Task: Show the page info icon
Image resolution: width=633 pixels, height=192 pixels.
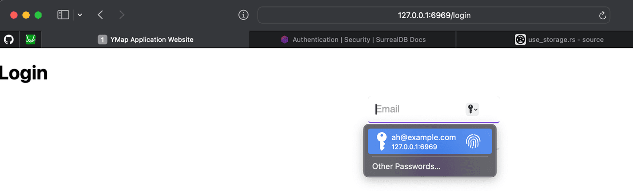Action: [243, 15]
